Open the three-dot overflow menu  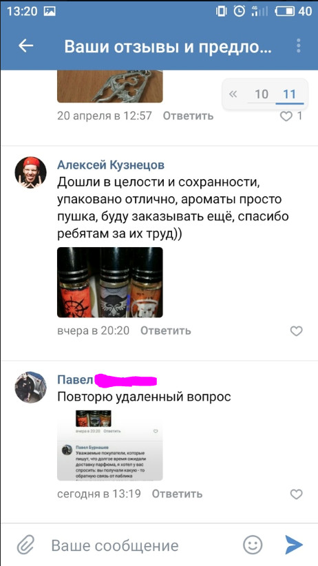tap(299, 46)
